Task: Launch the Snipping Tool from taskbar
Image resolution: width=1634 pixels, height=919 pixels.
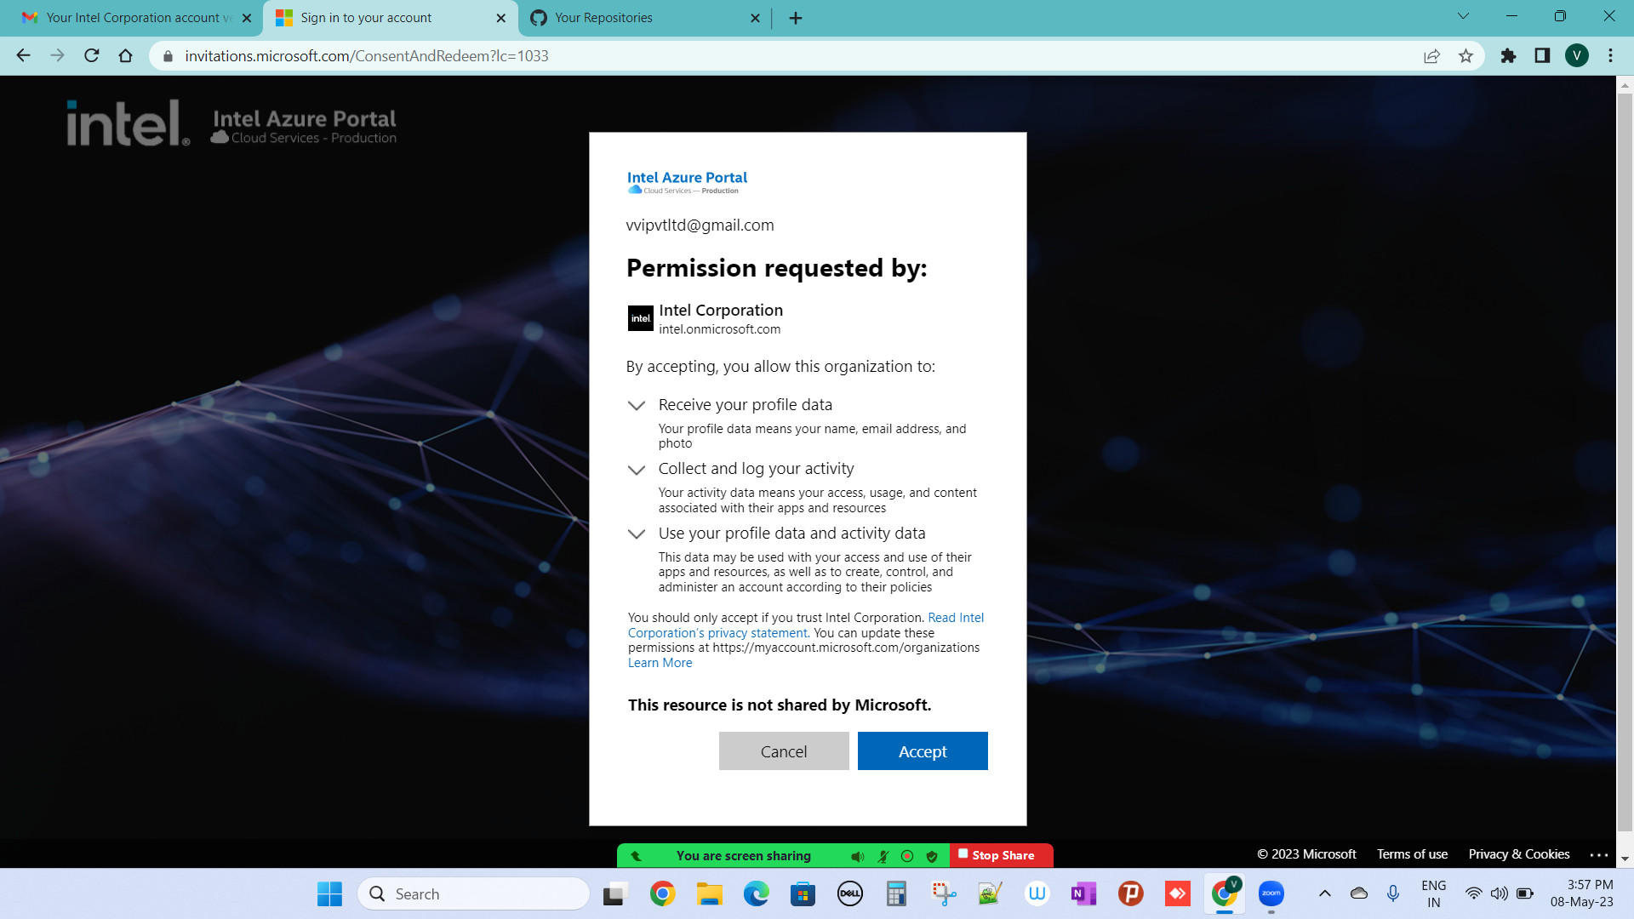Action: click(x=943, y=893)
